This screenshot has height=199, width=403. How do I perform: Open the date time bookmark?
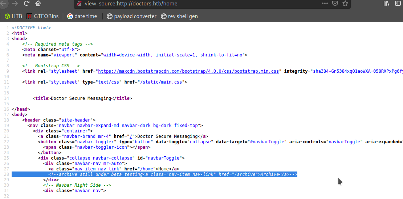[82, 16]
